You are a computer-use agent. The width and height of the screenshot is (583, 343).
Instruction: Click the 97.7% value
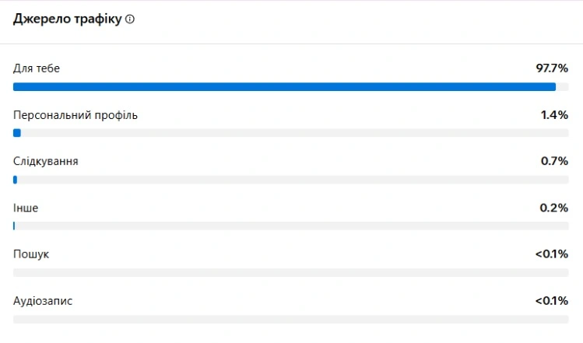click(x=552, y=68)
